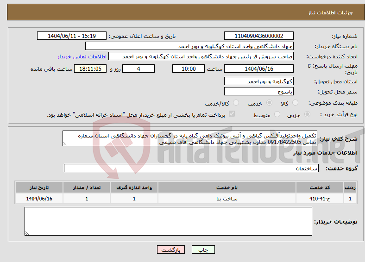Viewport: 365px width, 262px height.
Task: Click the توضیحات خریدار label
Action: pos(336,222)
